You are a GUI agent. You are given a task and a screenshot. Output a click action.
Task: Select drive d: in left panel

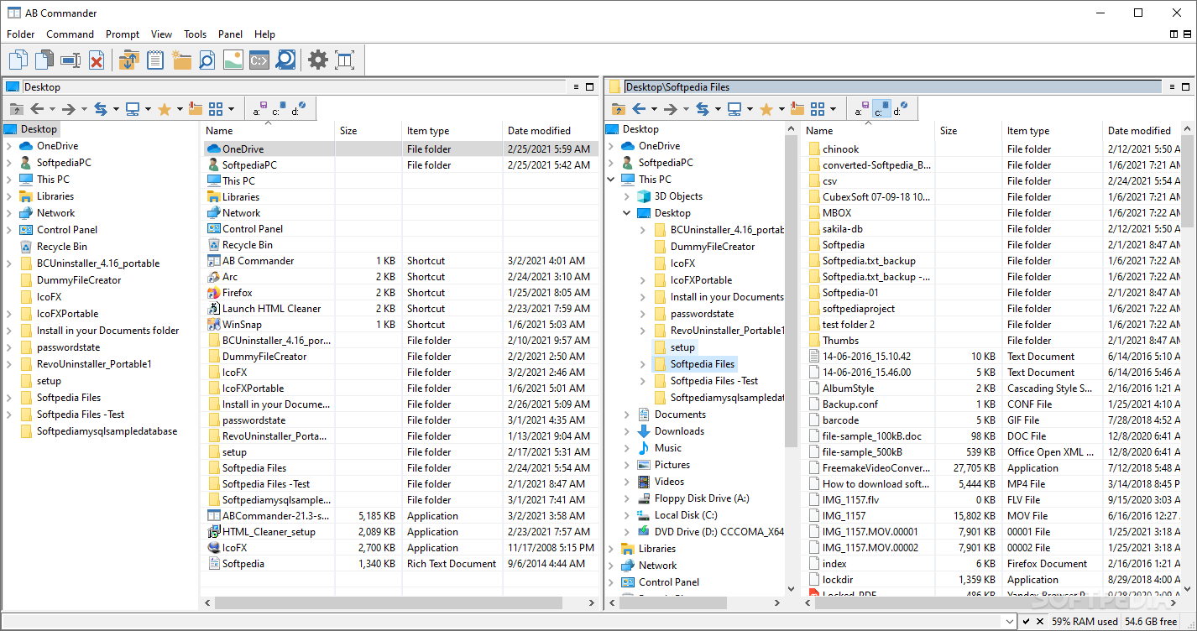pyautogui.click(x=299, y=109)
